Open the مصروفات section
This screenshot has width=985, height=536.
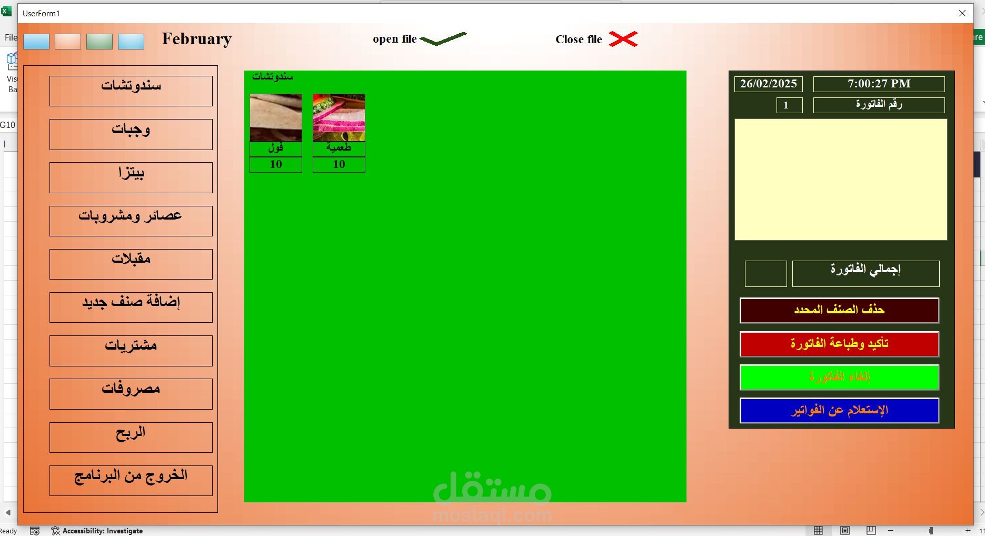point(131,394)
